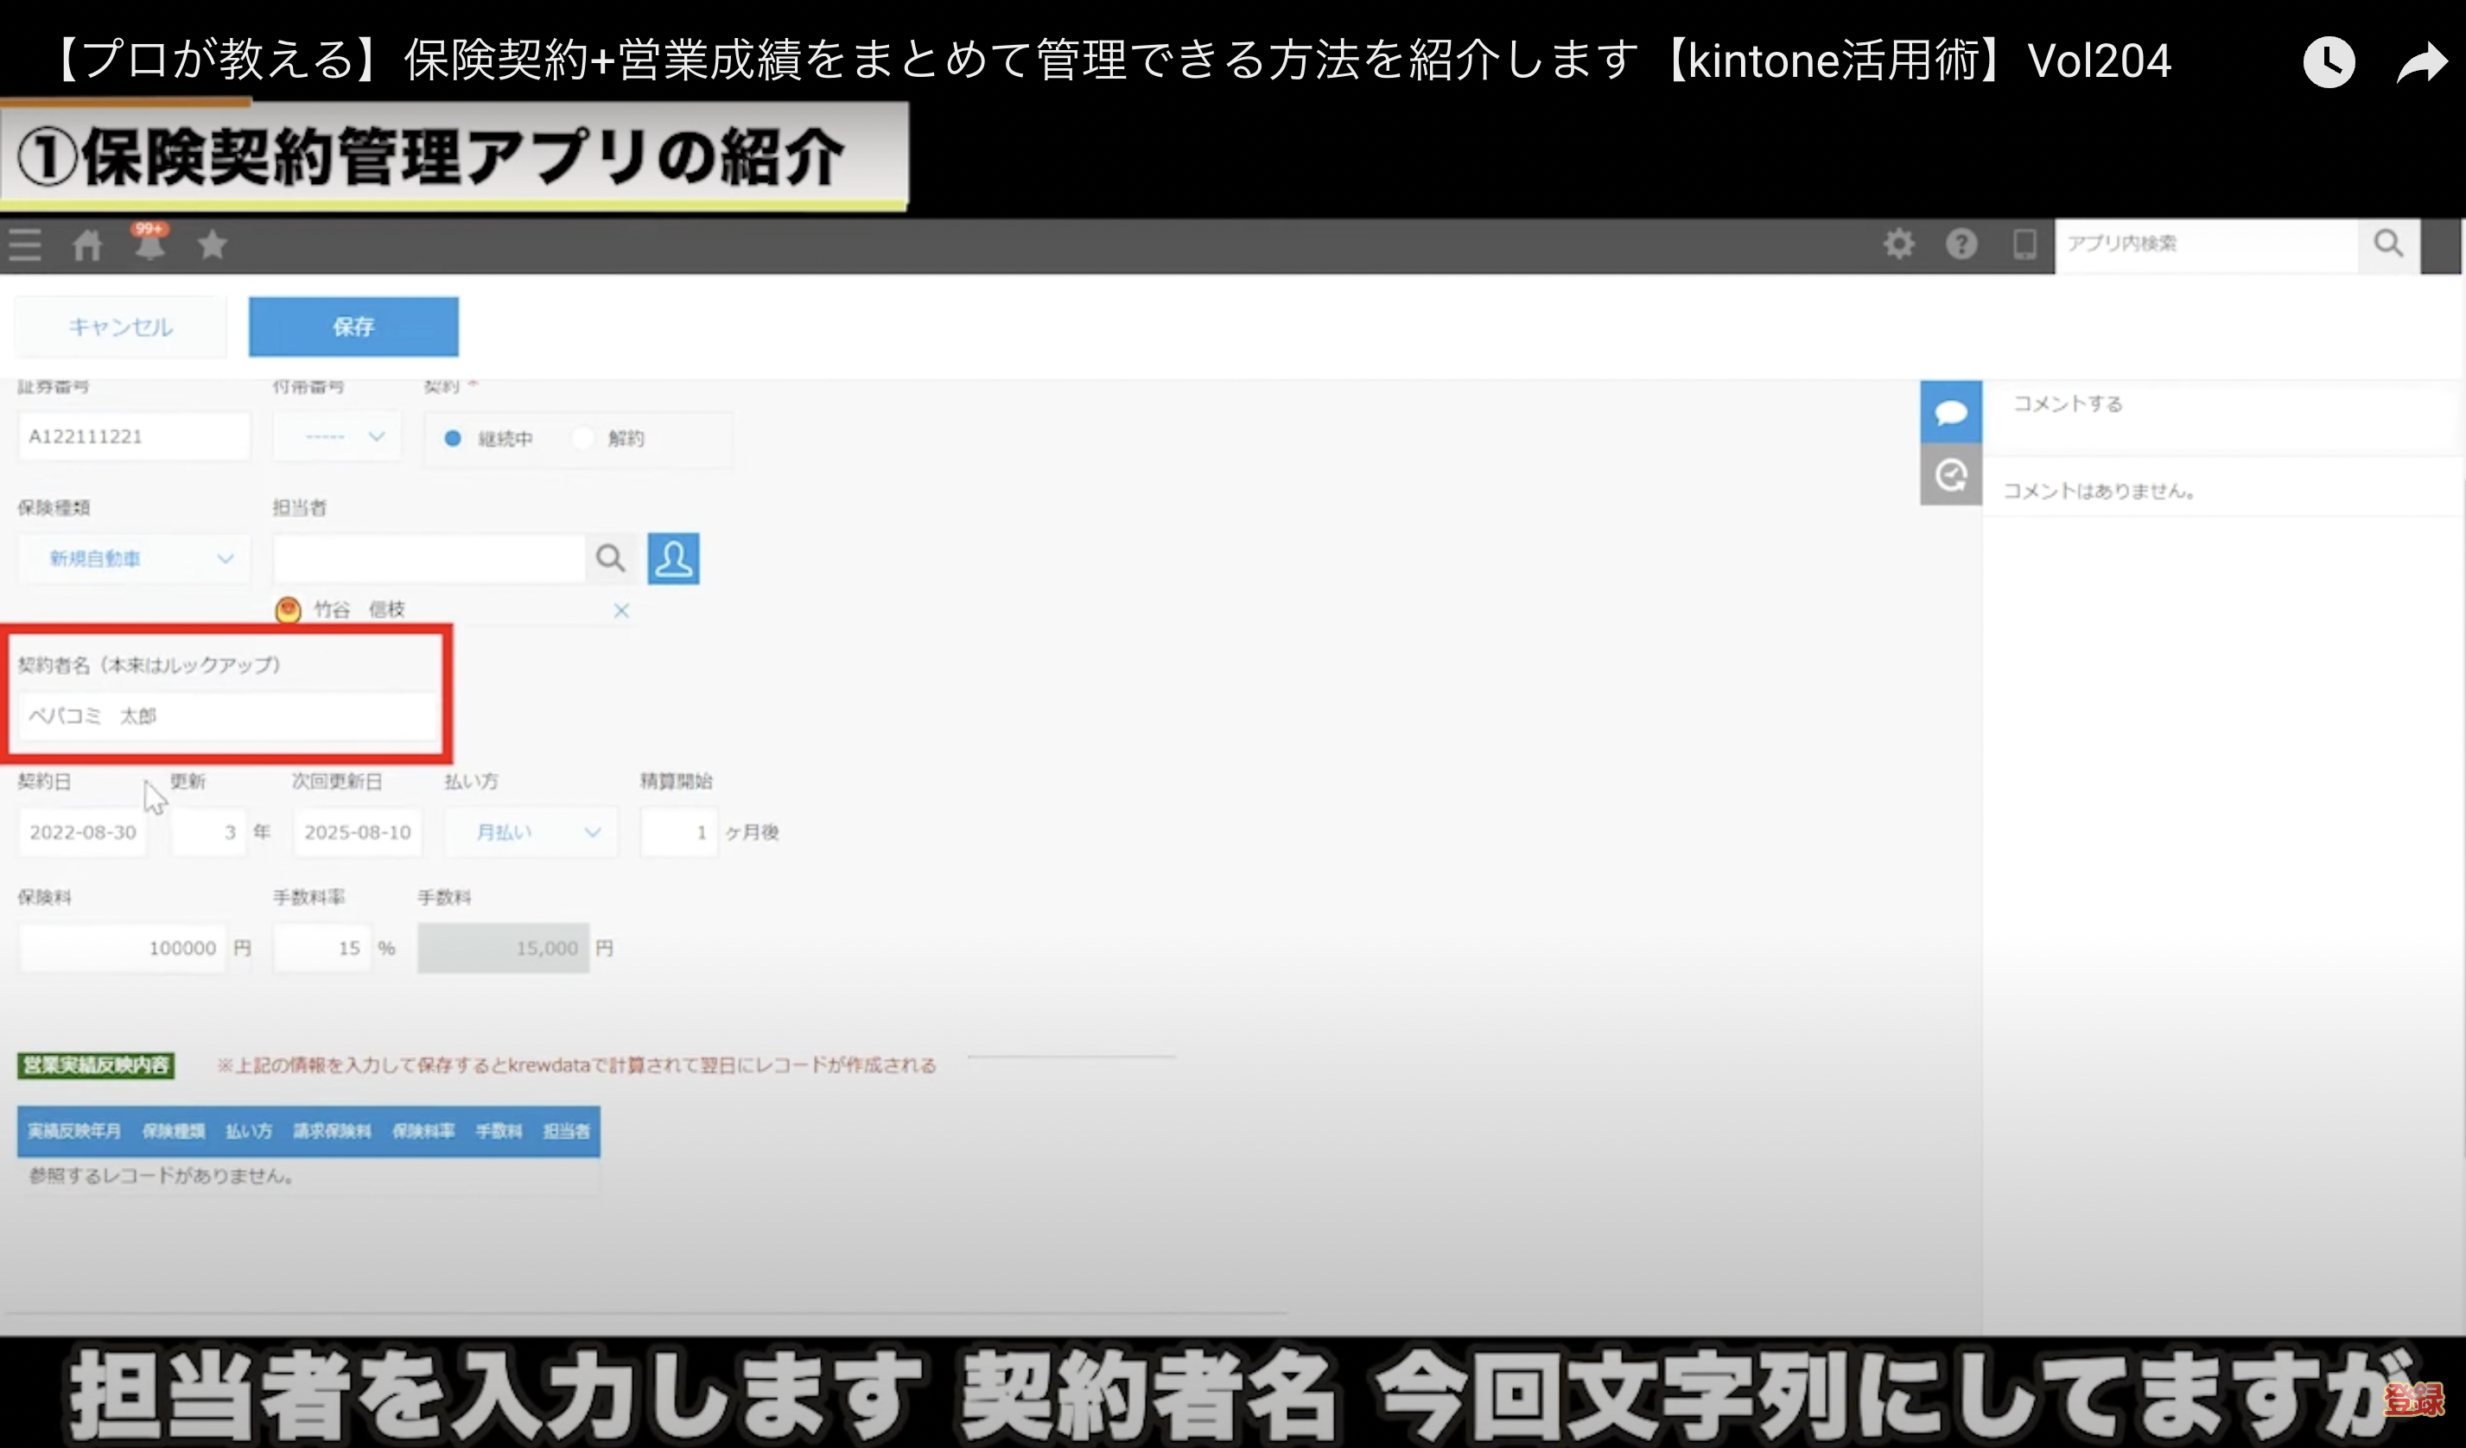Select the 継続中 radio button
Screen dimensions: 2466x1448
click(x=453, y=438)
